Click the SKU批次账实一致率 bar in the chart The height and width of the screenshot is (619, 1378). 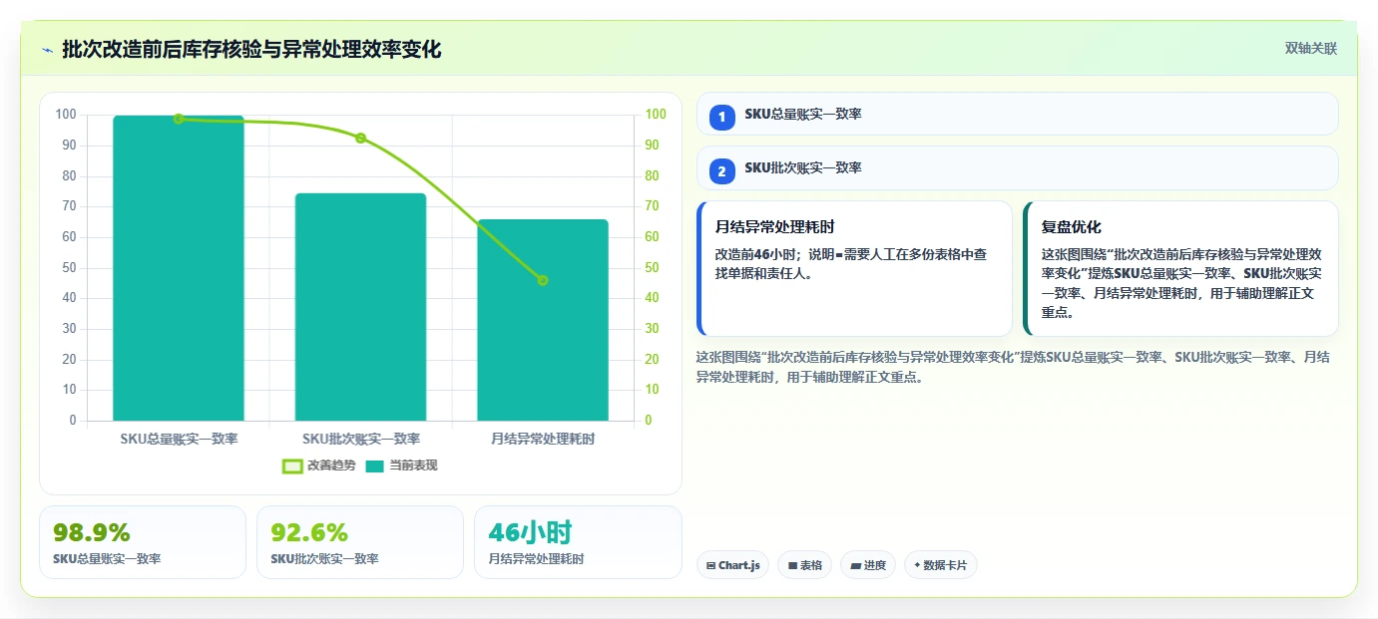360,307
